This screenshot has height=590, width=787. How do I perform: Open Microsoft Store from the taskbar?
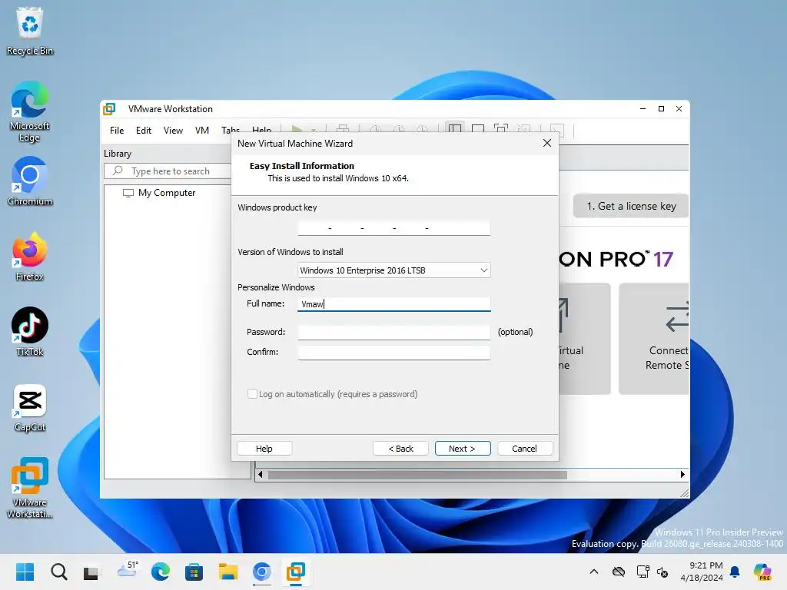point(194,572)
